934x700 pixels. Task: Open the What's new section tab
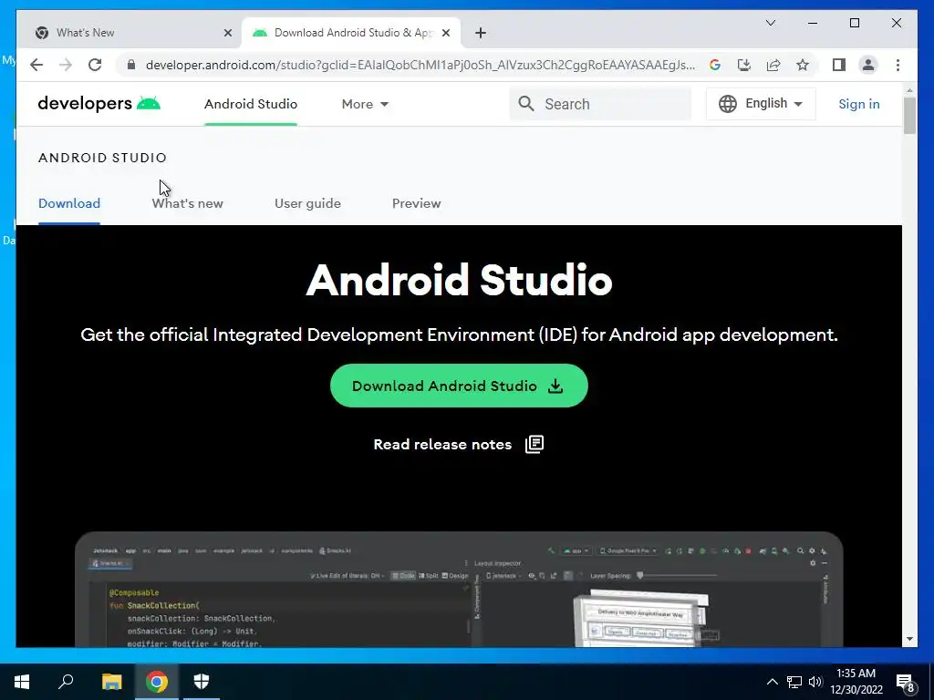coord(188,203)
